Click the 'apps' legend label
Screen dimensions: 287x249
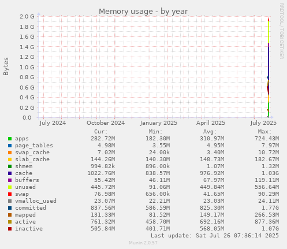tap(22, 139)
